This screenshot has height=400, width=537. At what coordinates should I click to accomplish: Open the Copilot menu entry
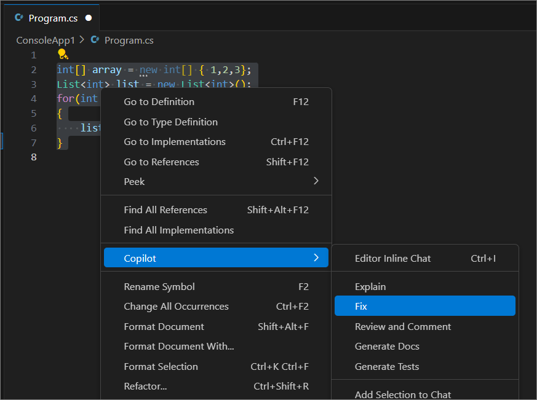click(x=216, y=257)
